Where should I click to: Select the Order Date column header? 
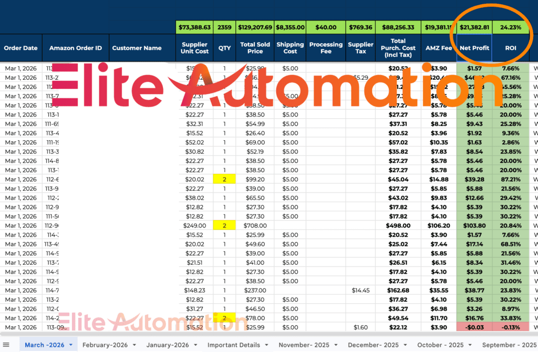[x=20, y=48]
